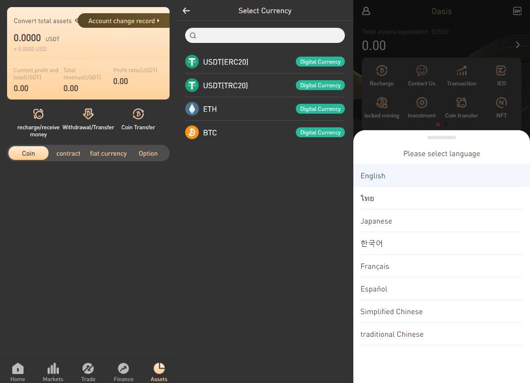Open the Finance bottom nav icon
The width and height of the screenshot is (530, 383).
pos(123,368)
